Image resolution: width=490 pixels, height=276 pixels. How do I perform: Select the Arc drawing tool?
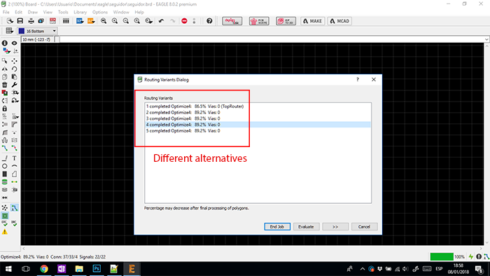point(15,166)
